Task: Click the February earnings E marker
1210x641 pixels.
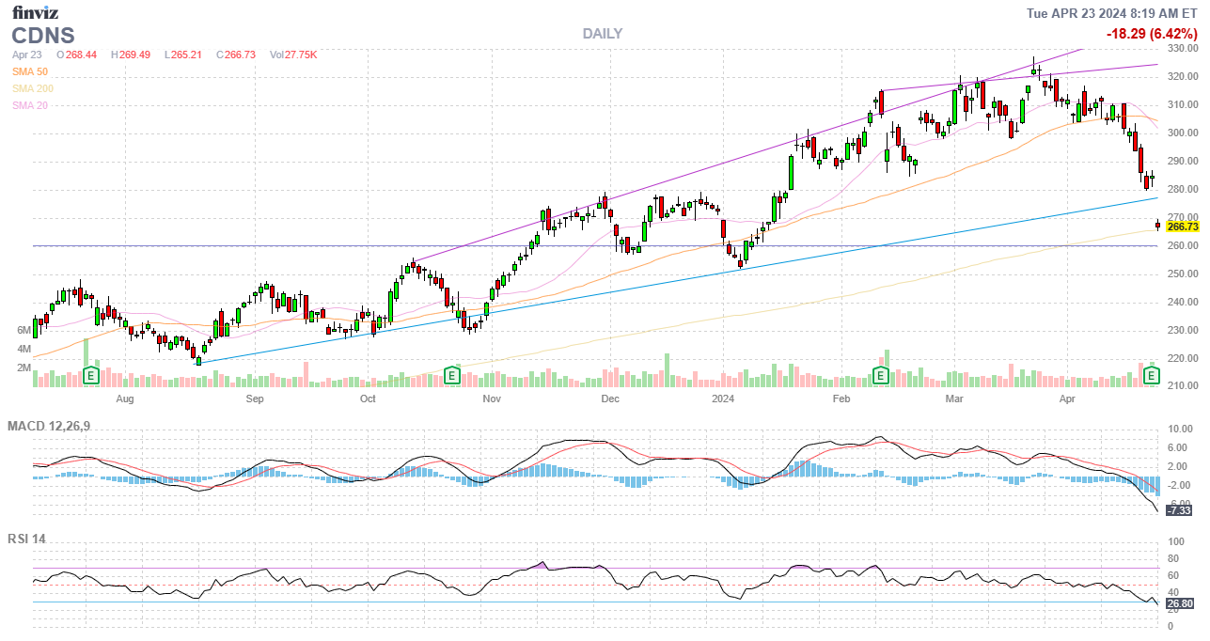Action: pyautogui.click(x=881, y=376)
